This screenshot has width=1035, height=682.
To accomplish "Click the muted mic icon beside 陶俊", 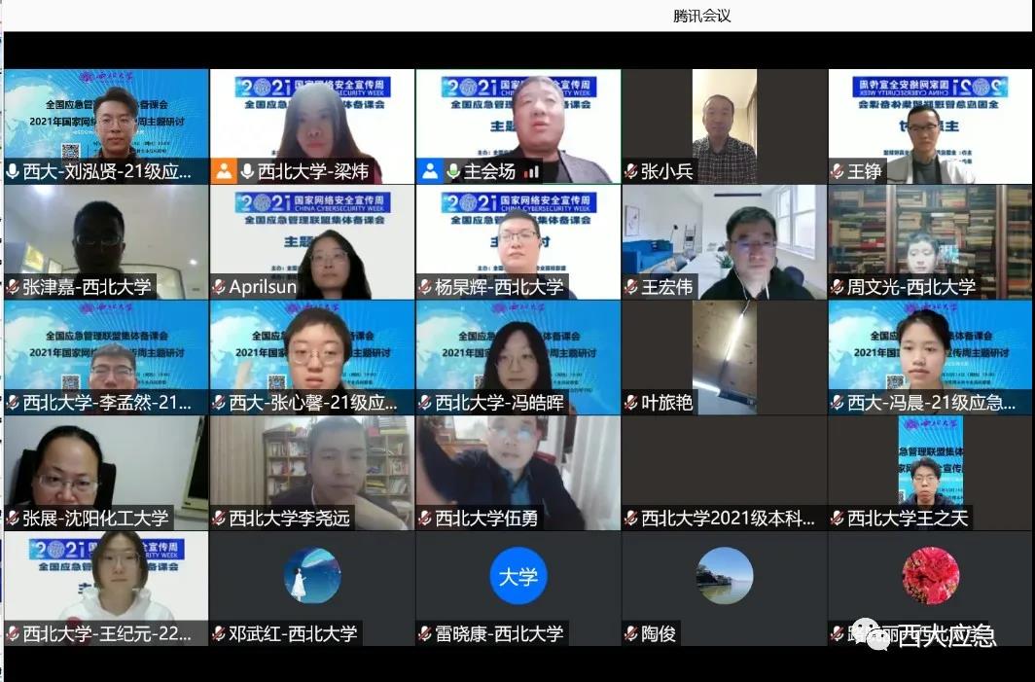I will (631, 634).
